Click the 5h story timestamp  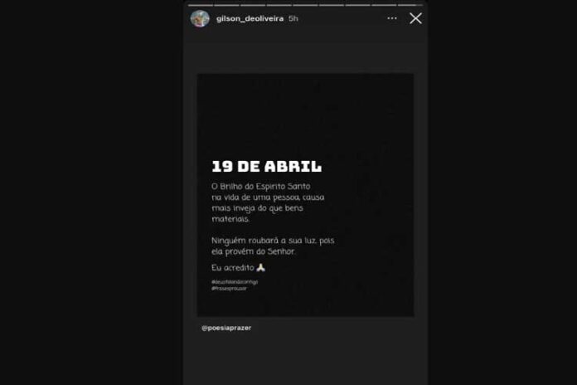(293, 18)
